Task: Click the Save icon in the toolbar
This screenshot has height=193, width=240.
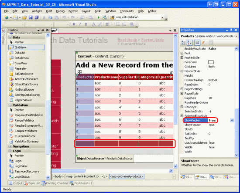Action: (31, 17)
